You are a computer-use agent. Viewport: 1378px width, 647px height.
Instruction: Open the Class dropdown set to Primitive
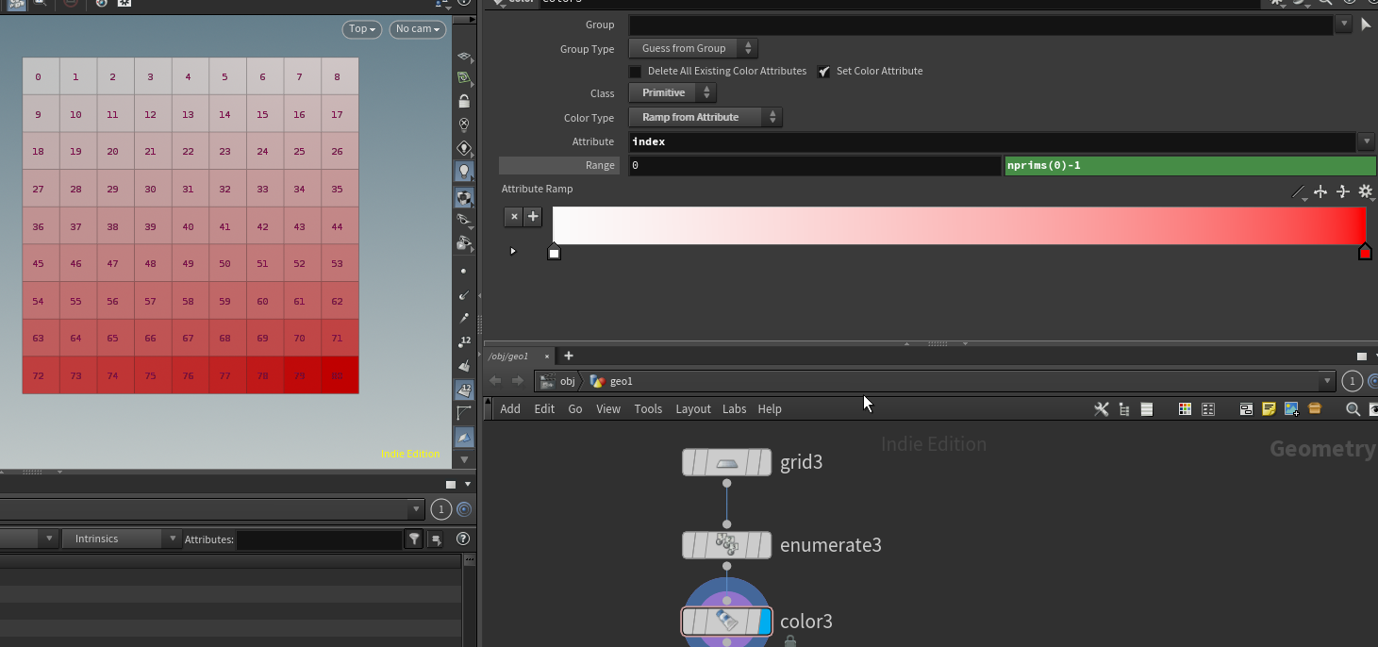coord(672,92)
